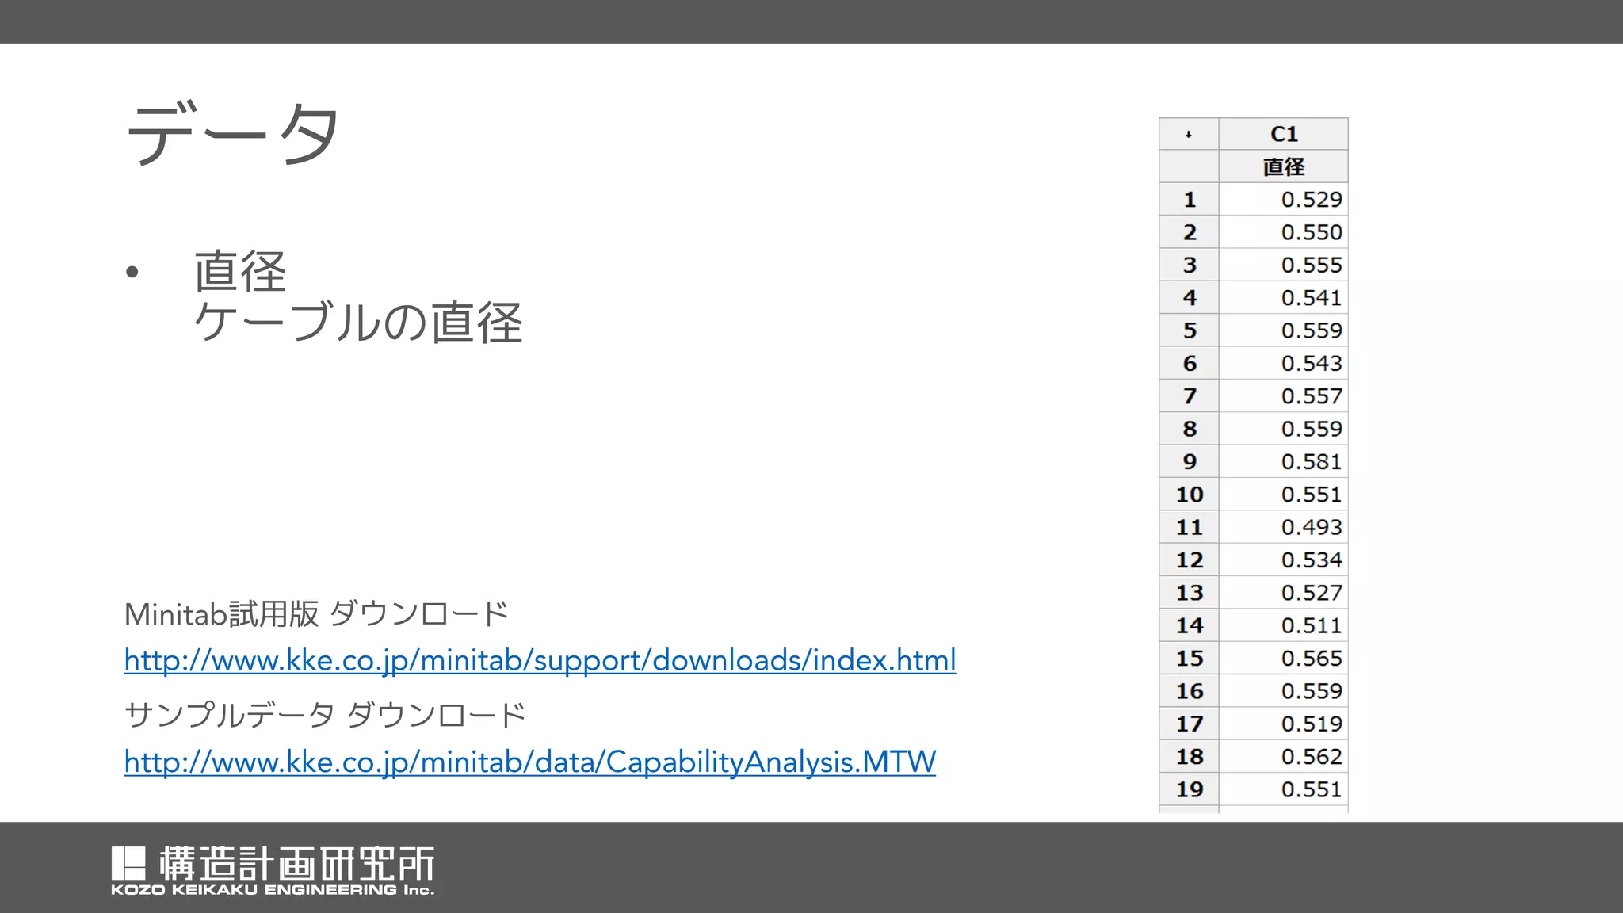Click row header number 9
The height and width of the screenshot is (913, 1623).
[1189, 461]
